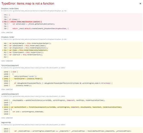Click View compiled under Dropdown.renderItems
The height and width of the screenshot is (133, 143).
pos(7,32)
